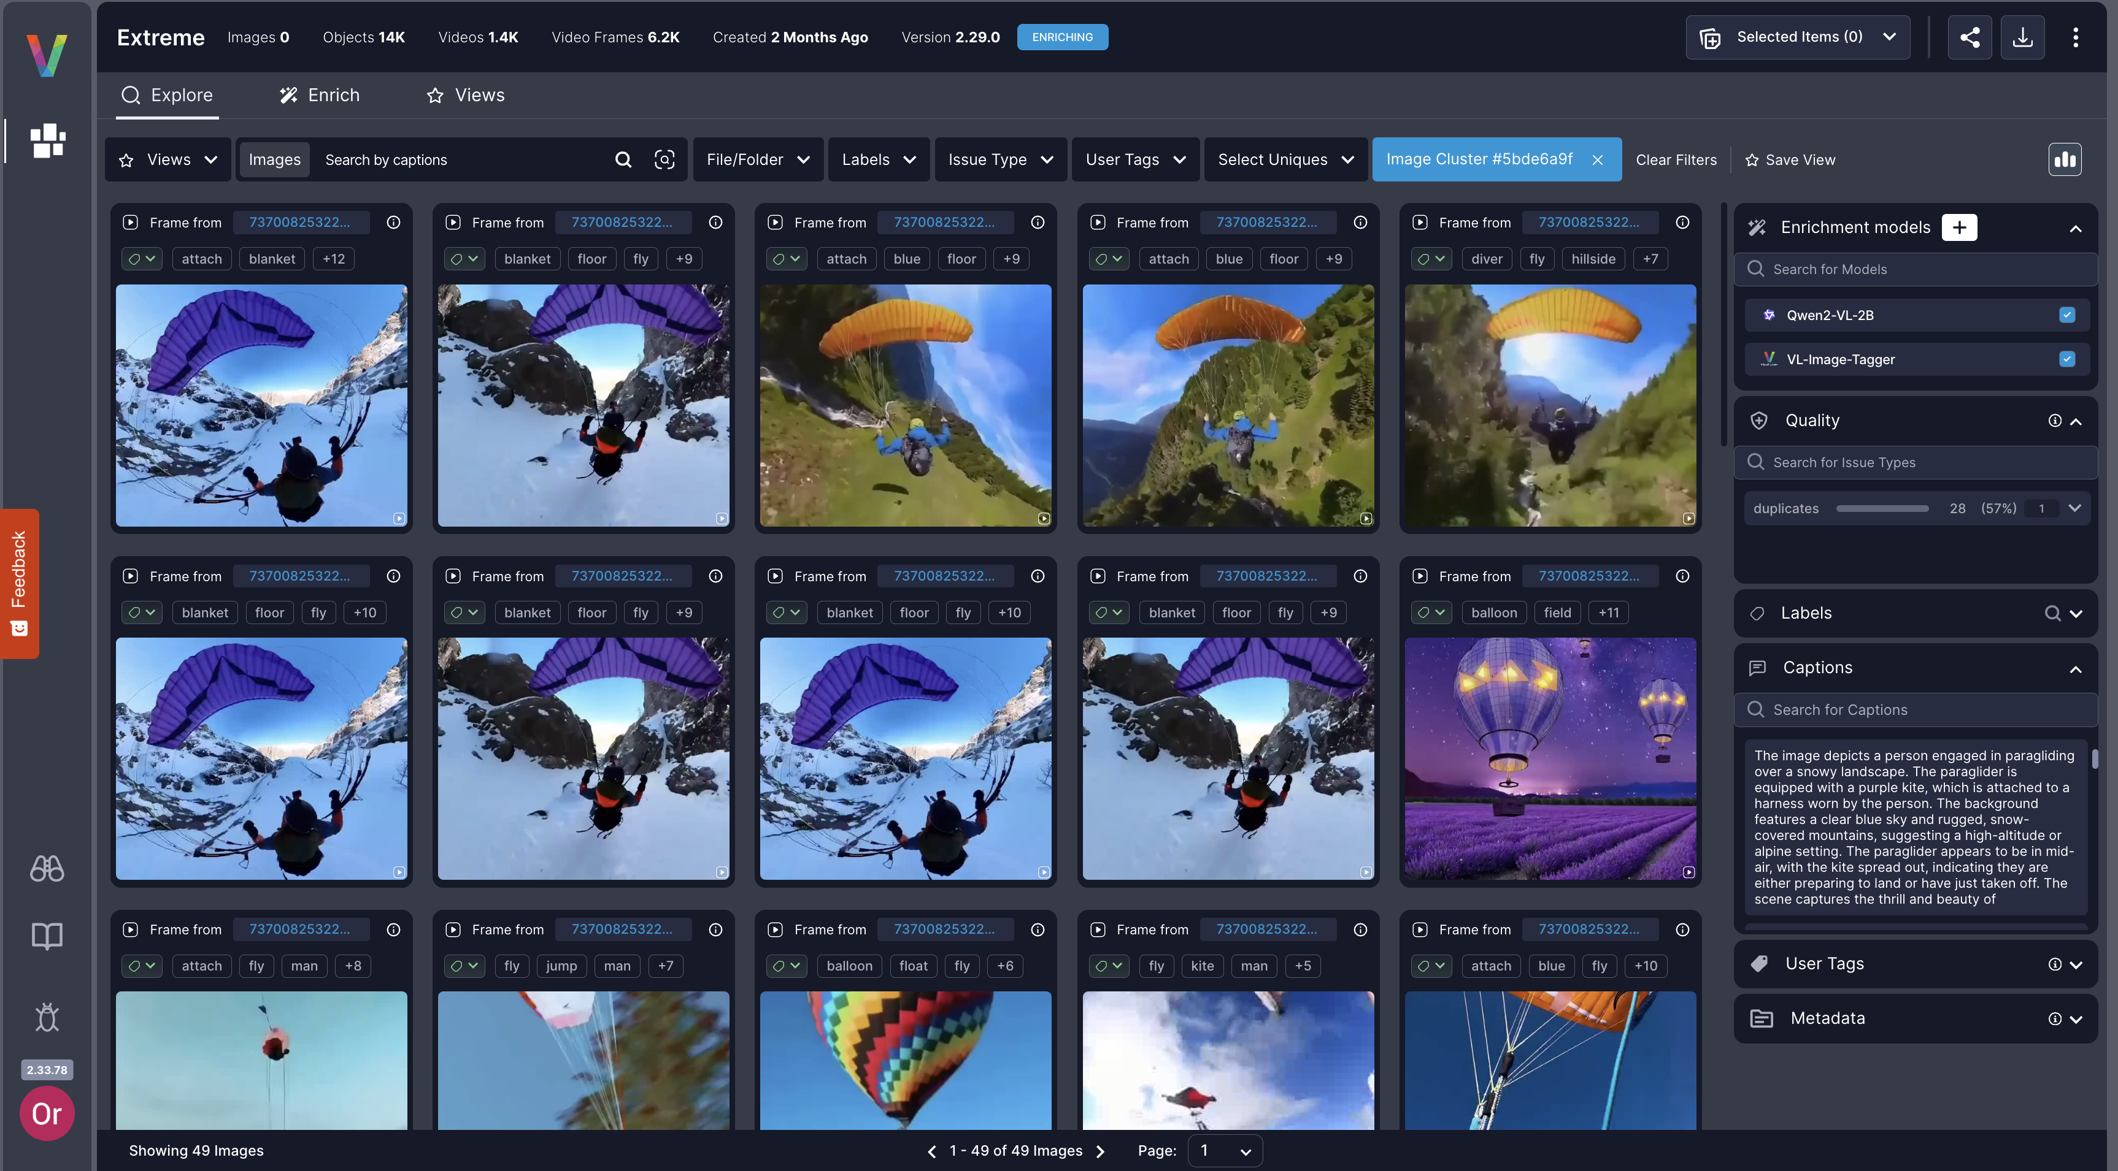The image size is (2118, 1171).
Task: Collapse the Captions panel
Action: 2075,668
